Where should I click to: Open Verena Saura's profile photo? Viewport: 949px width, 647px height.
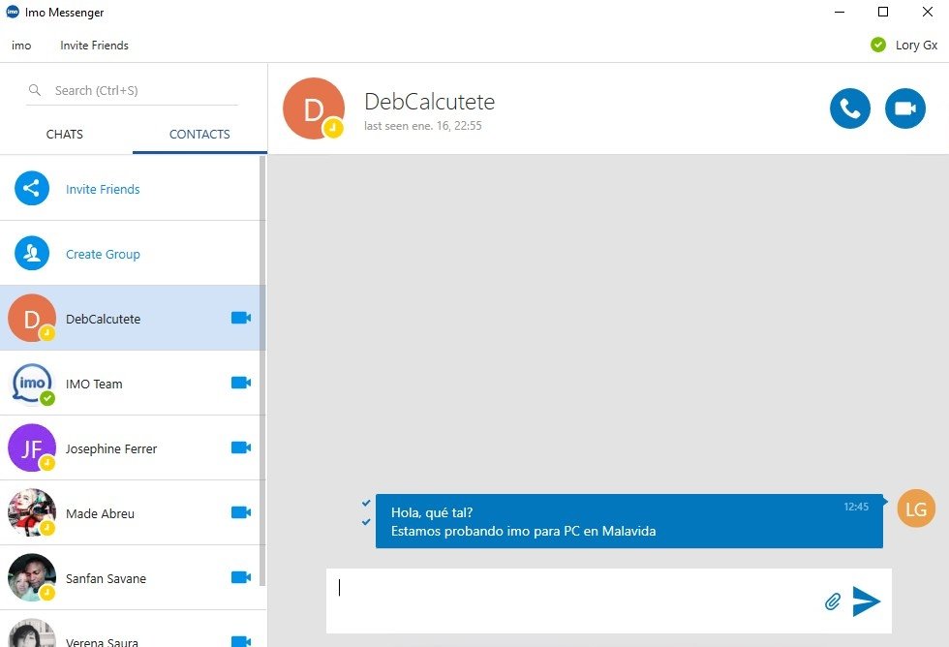32,633
